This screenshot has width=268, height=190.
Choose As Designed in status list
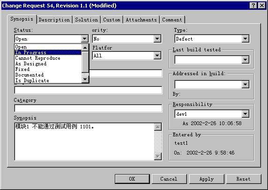pos(48,63)
